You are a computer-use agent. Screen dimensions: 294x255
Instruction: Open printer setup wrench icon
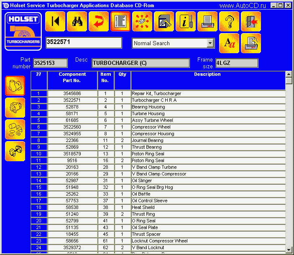251,43
